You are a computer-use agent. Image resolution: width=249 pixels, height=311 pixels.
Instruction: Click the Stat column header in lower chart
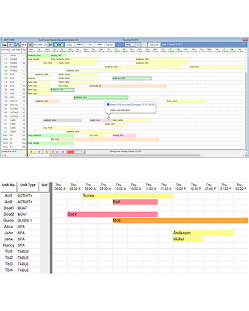44,187
